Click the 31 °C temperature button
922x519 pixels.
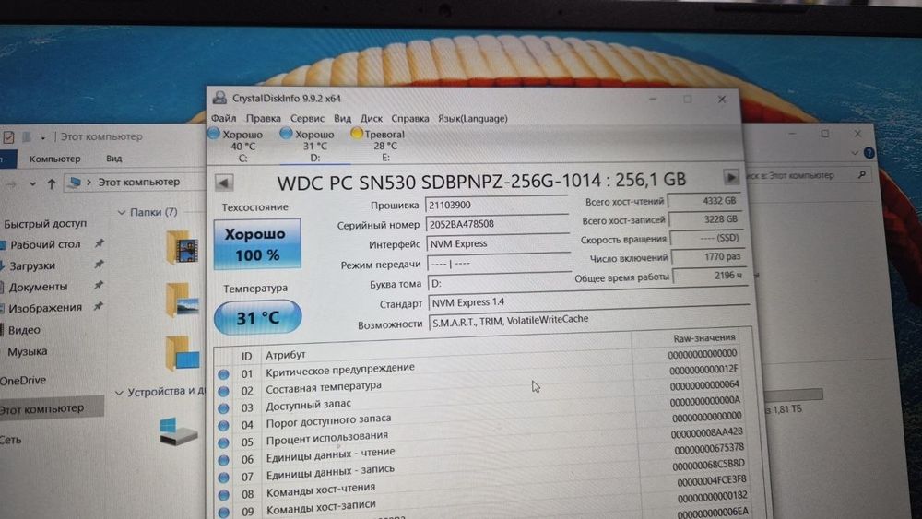pos(257,318)
